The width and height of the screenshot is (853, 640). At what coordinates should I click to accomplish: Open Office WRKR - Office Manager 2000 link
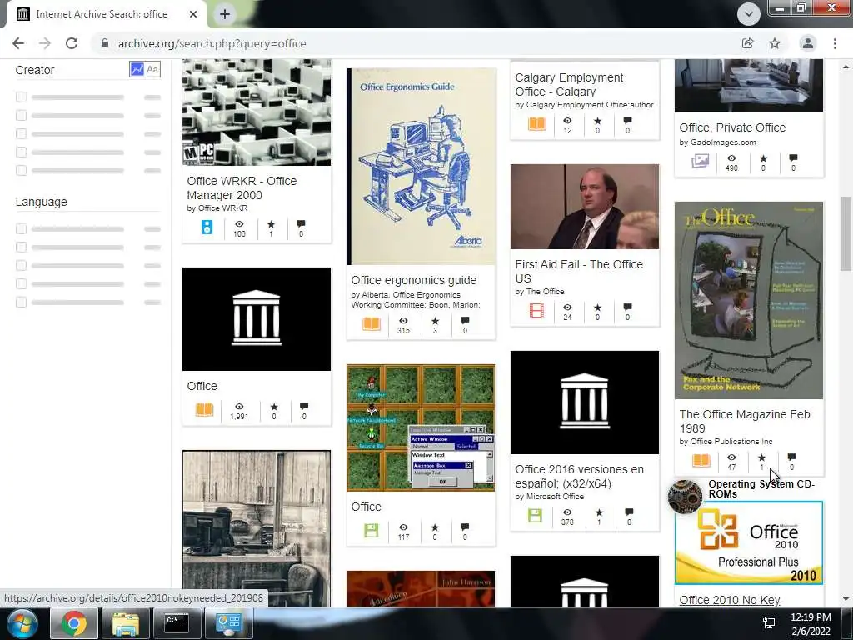(x=242, y=187)
